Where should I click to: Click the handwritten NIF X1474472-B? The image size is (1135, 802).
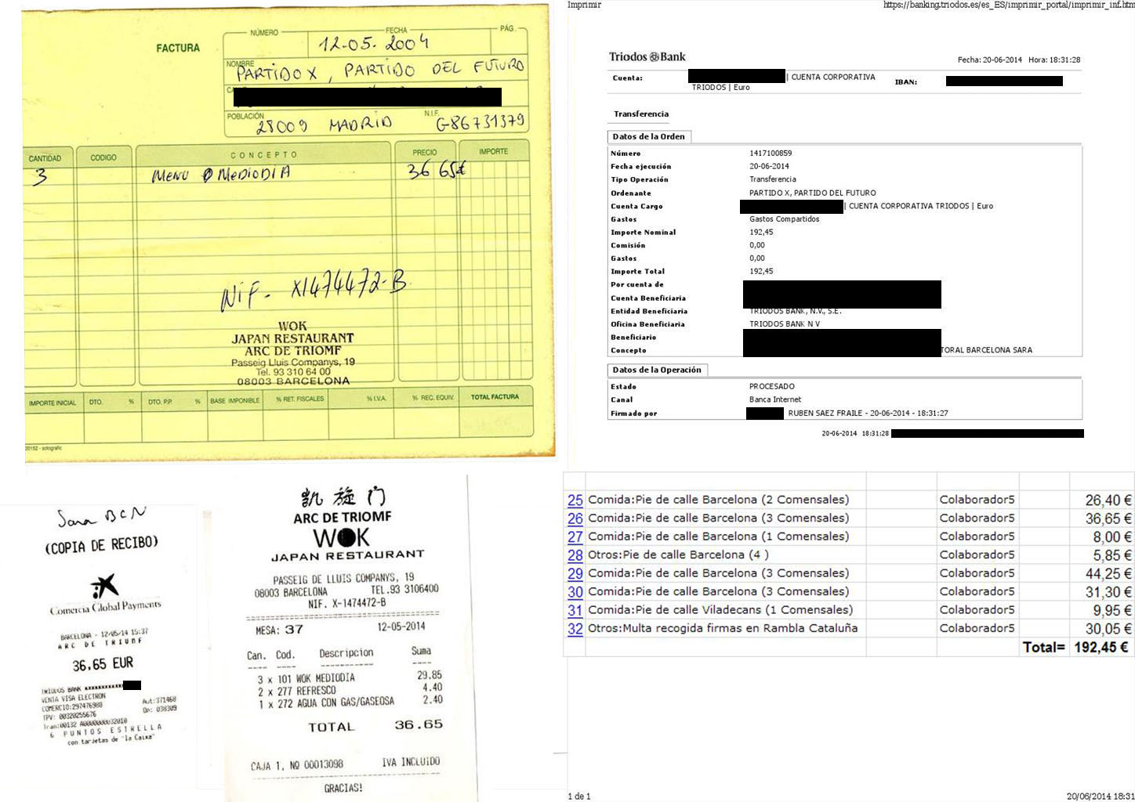[314, 291]
